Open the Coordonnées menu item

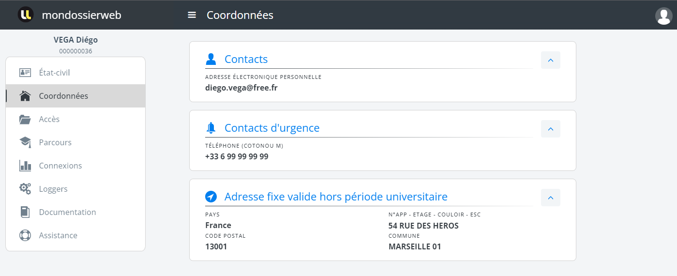63,96
